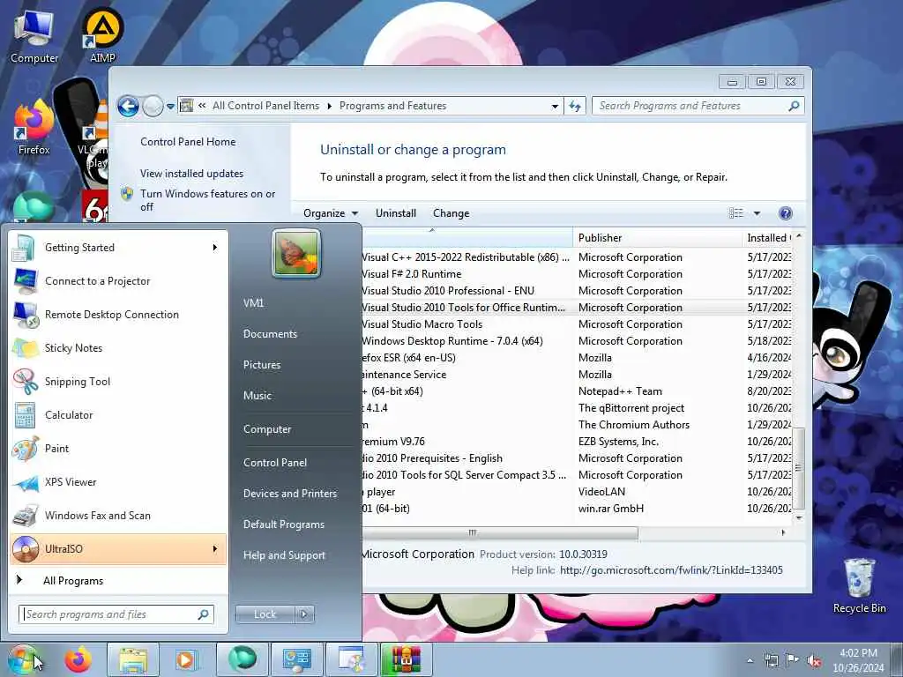Screen dimensions: 903x677
Task: Select the UltraISO entry in Start menu
Action: tap(118, 548)
